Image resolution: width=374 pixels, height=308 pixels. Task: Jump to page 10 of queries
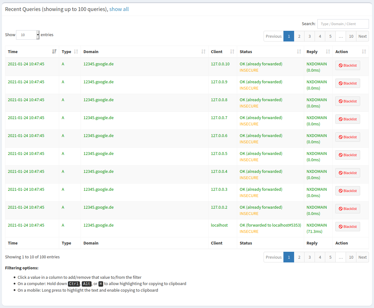tap(351, 36)
